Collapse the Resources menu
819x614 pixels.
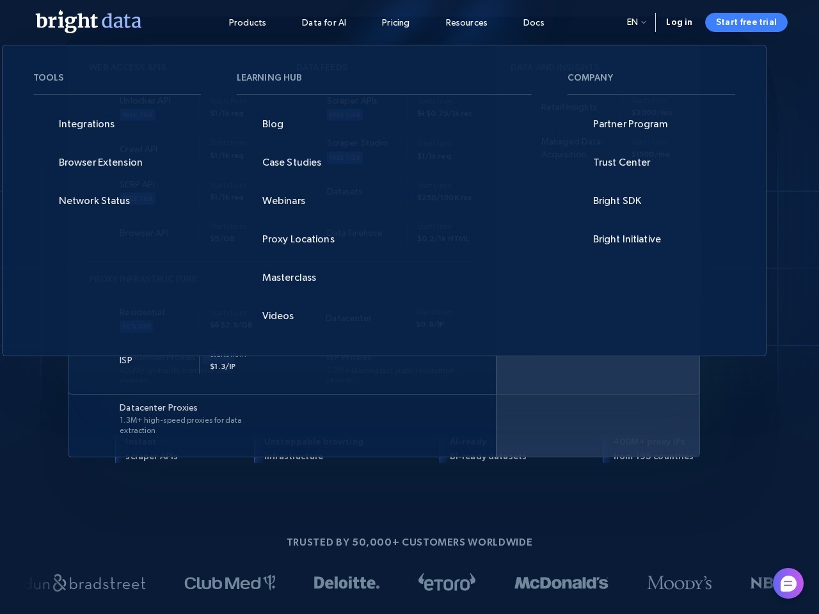(466, 22)
